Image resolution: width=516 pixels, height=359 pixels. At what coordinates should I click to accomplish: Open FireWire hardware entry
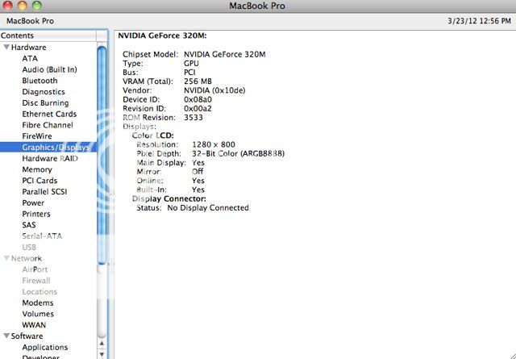37,136
